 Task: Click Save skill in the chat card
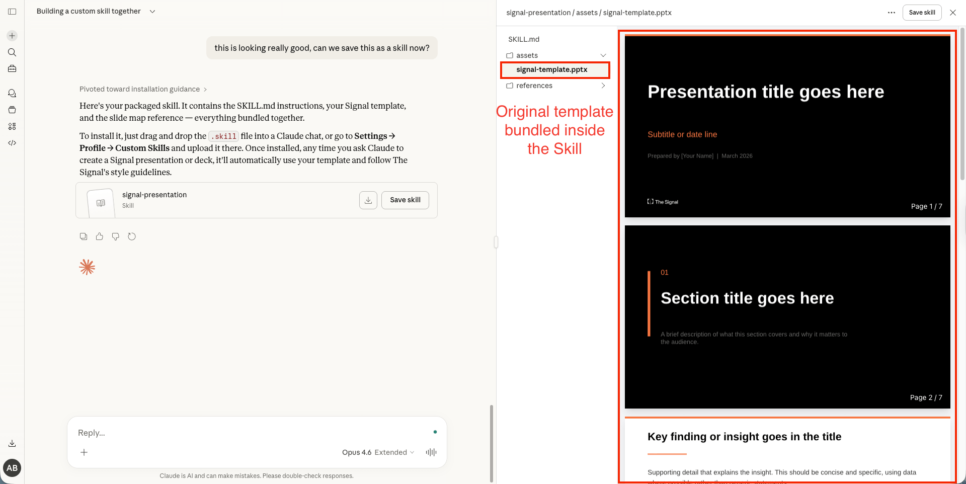click(x=405, y=200)
